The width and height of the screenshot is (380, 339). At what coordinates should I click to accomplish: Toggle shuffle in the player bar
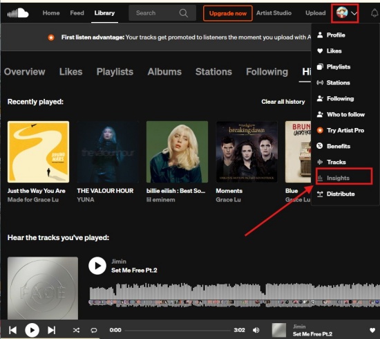[x=76, y=330]
